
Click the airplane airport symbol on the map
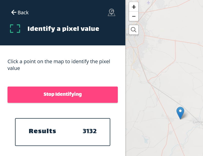148,3
